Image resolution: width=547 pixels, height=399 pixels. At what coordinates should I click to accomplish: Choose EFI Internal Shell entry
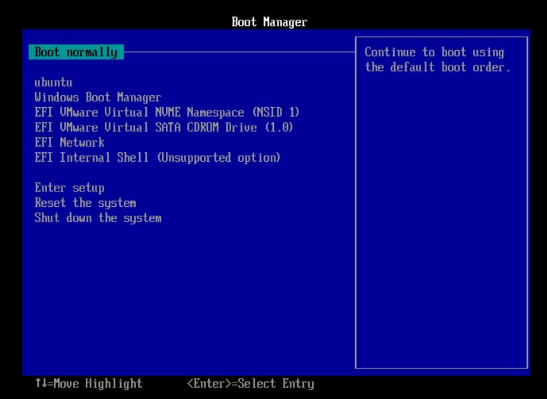pos(157,157)
